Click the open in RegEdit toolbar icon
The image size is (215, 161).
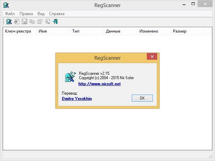[x=17, y=21]
